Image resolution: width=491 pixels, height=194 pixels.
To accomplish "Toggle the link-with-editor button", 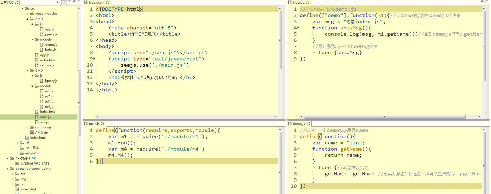I will [64, 2].
